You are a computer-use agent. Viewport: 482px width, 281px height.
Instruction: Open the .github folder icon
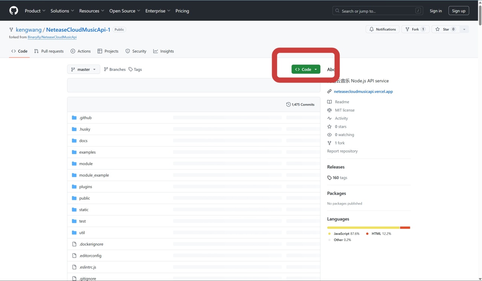(74, 118)
